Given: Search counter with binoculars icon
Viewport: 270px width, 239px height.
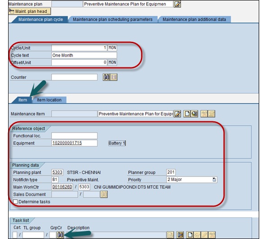Looking at the screenshot, I should [106, 77].
